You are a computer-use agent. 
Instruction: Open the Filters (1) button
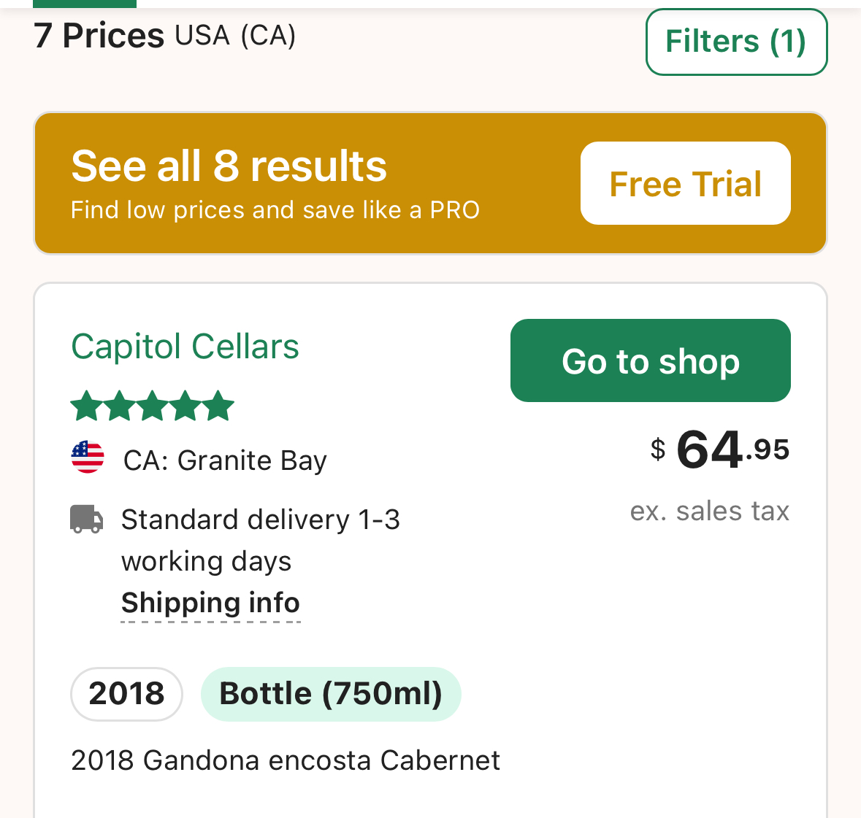tap(736, 42)
